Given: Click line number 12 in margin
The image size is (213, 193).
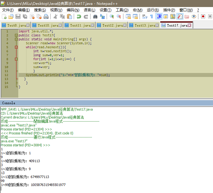Looking at the screenshot, I should point(6,75).
